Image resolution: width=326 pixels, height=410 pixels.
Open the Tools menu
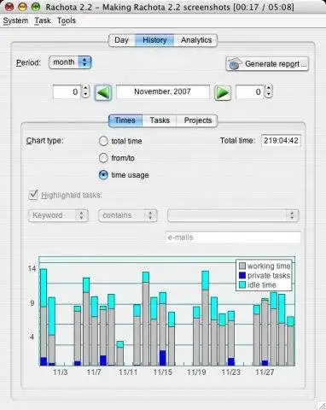(x=67, y=20)
